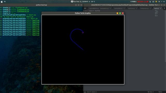
Task: Open the Python syntax selector in status bar
Action: coord(160,92)
